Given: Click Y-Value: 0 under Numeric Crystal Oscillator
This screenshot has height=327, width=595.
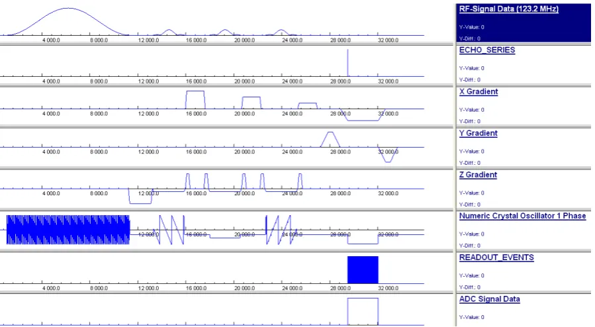Looking at the screenshot, I should pos(472,234).
